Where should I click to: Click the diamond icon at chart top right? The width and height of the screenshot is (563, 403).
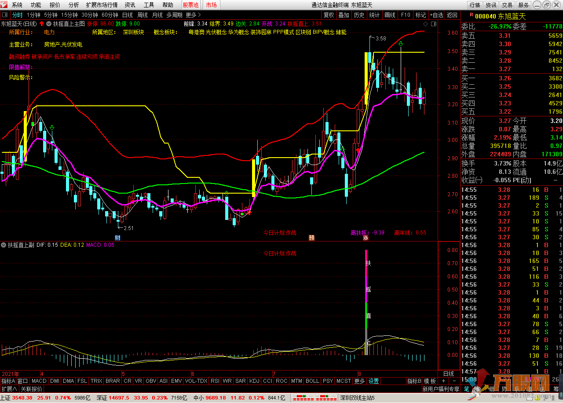[x=425, y=24]
